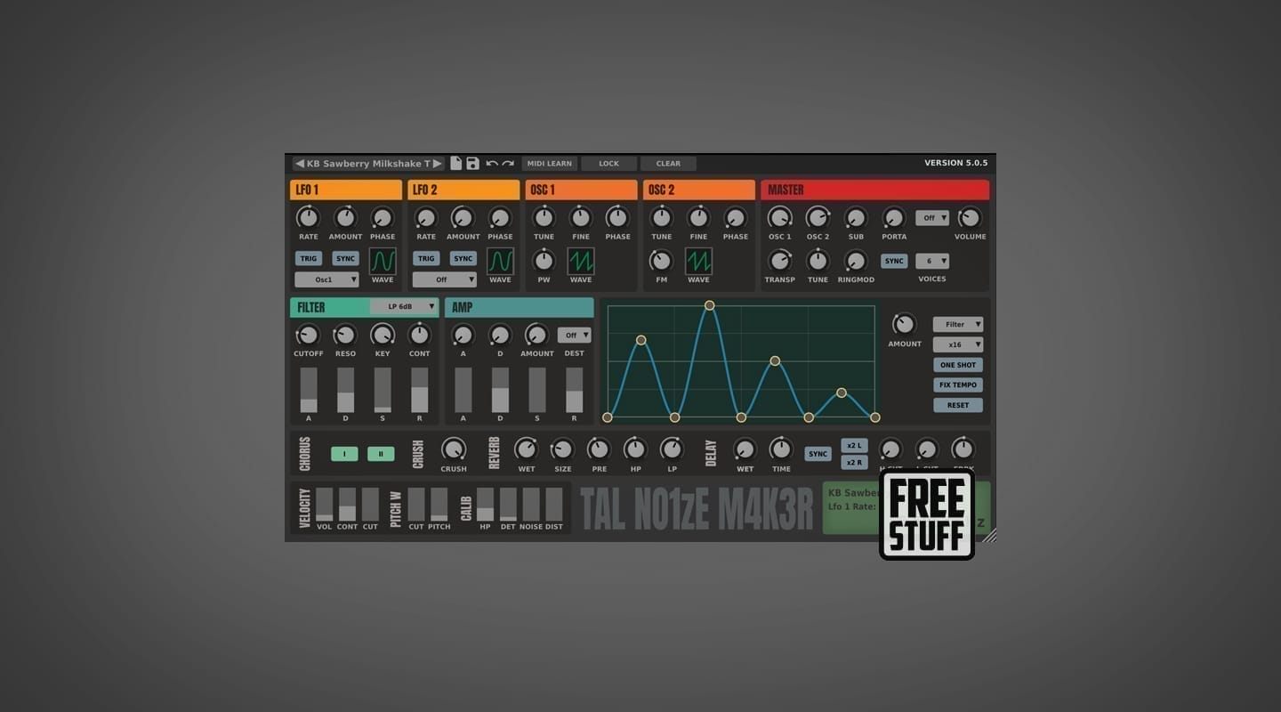Screen dimensions: 1281x712
Task: Click the envelope editor AMOUNT knob
Action: (904, 324)
